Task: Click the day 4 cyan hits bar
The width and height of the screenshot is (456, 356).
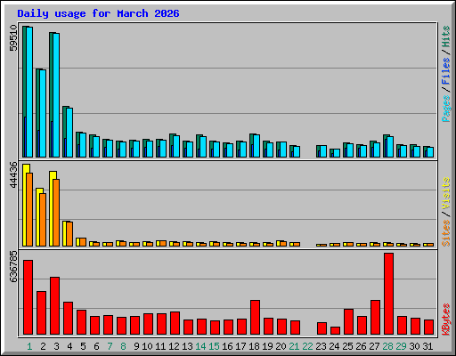Action: click(x=69, y=133)
